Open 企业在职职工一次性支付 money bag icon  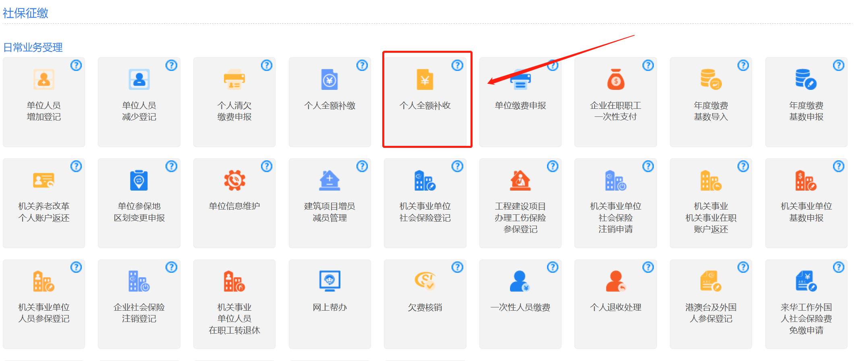pyautogui.click(x=616, y=79)
